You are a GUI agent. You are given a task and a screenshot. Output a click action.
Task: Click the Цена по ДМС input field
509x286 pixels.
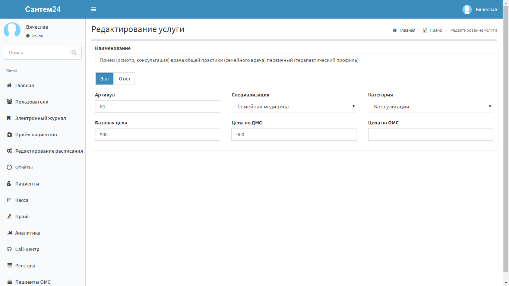click(294, 134)
